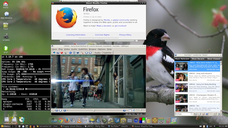Click the play button in SMPlayer controls
This screenshot has width=228, height=128.
click(x=53, y=110)
